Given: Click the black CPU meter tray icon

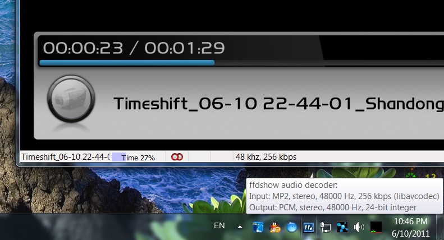Looking at the screenshot, I should click(x=376, y=227).
